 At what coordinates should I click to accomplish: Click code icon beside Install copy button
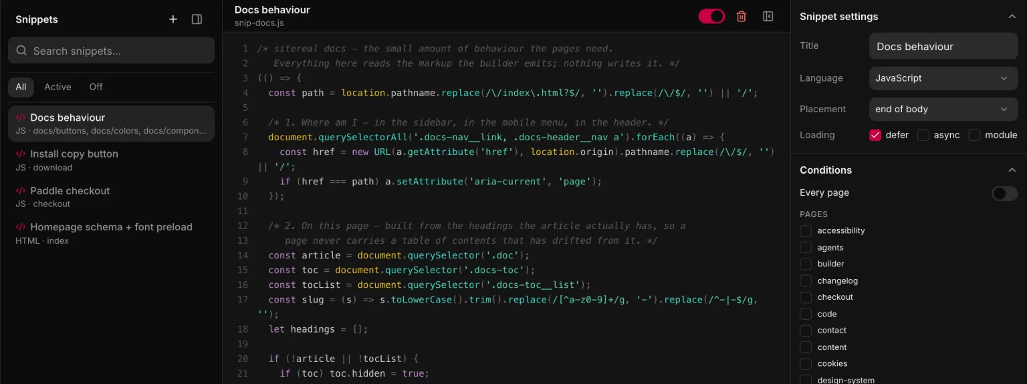pyautogui.click(x=21, y=154)
